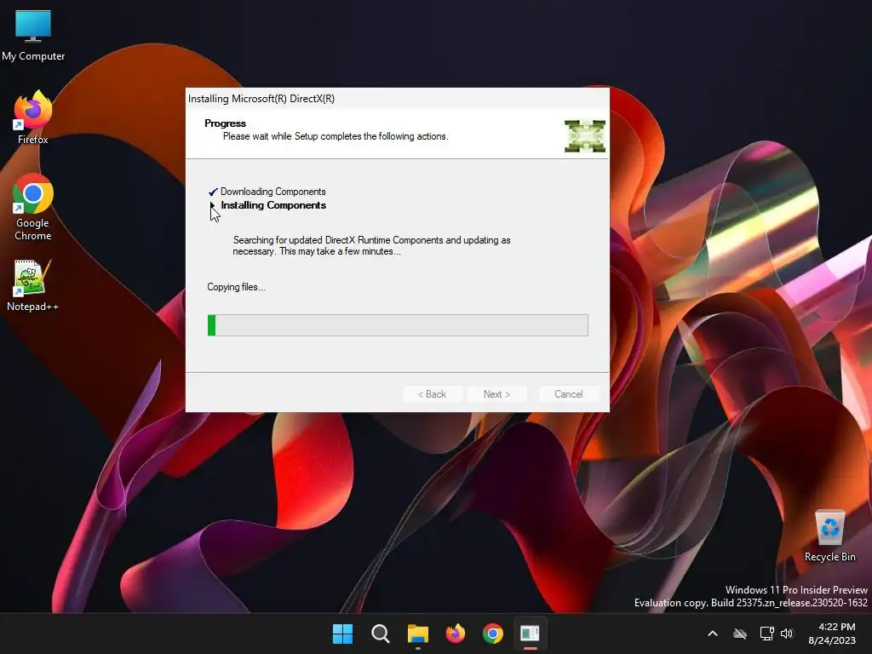
Task: Click the Installing Microsoft DirectX title bar
Action: click(398, 99)
